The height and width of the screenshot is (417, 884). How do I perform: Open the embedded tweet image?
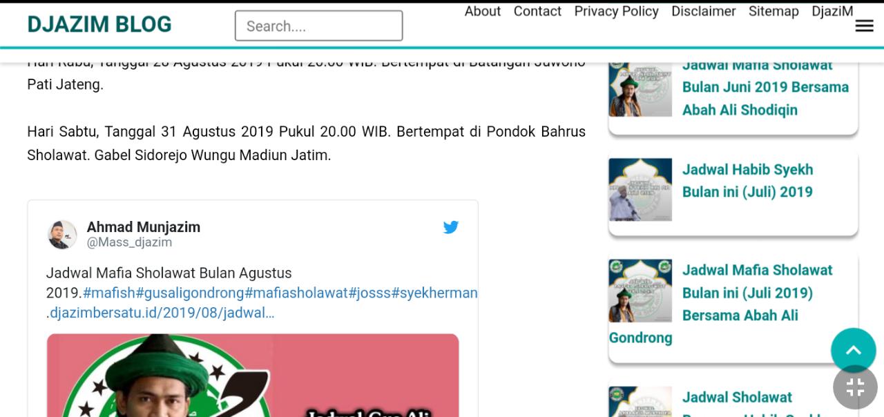point(253,376)
